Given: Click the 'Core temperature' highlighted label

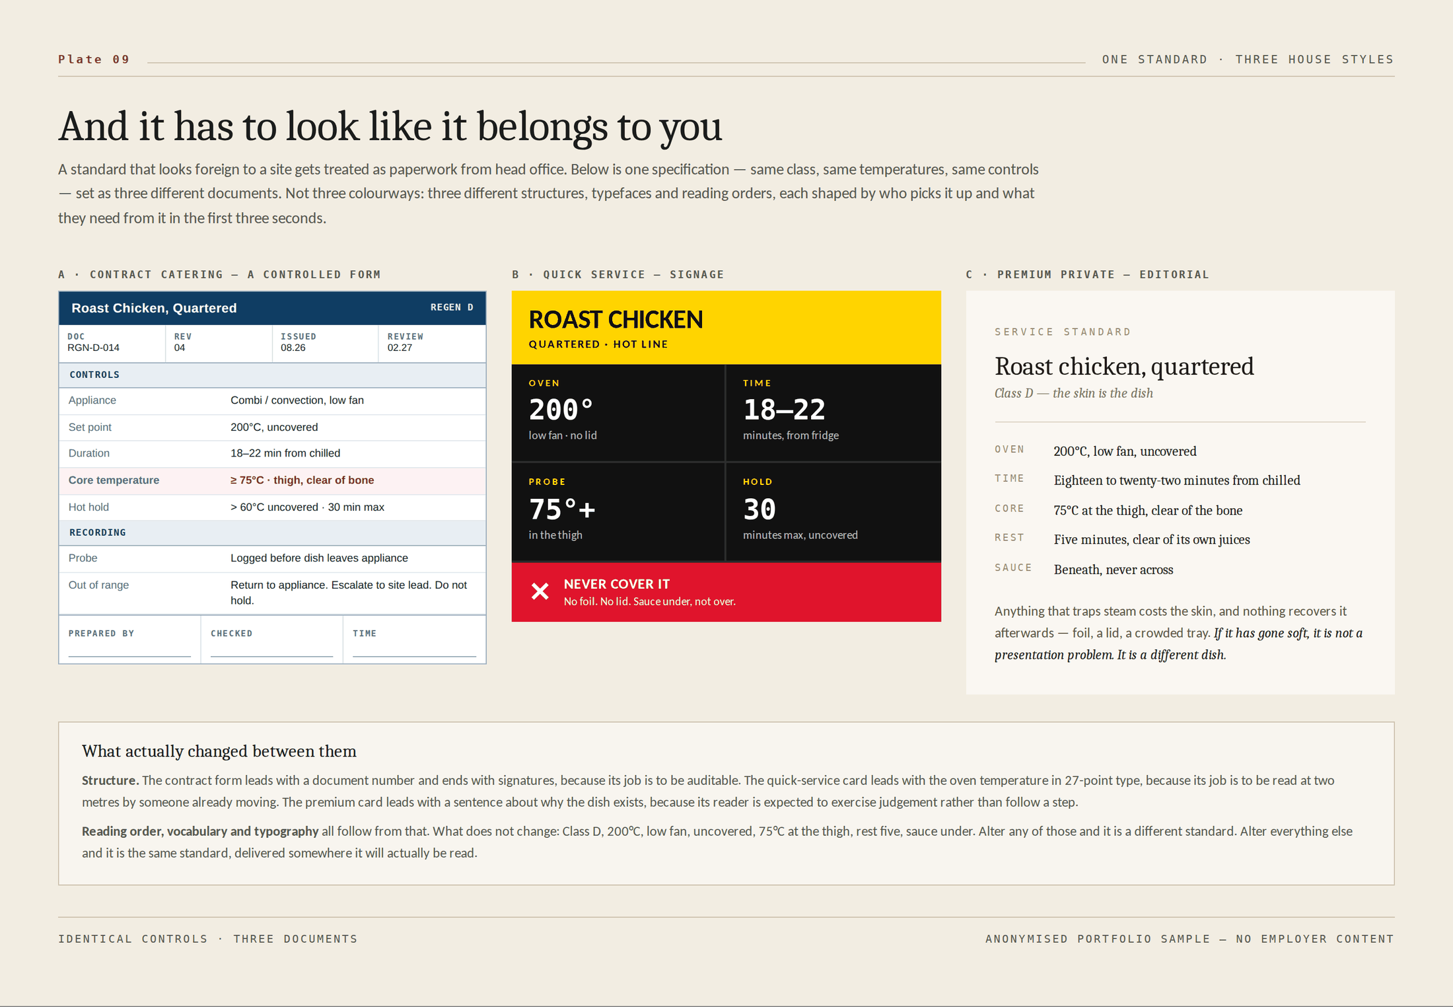Looking at the screenshot, I should pos(114,480).
